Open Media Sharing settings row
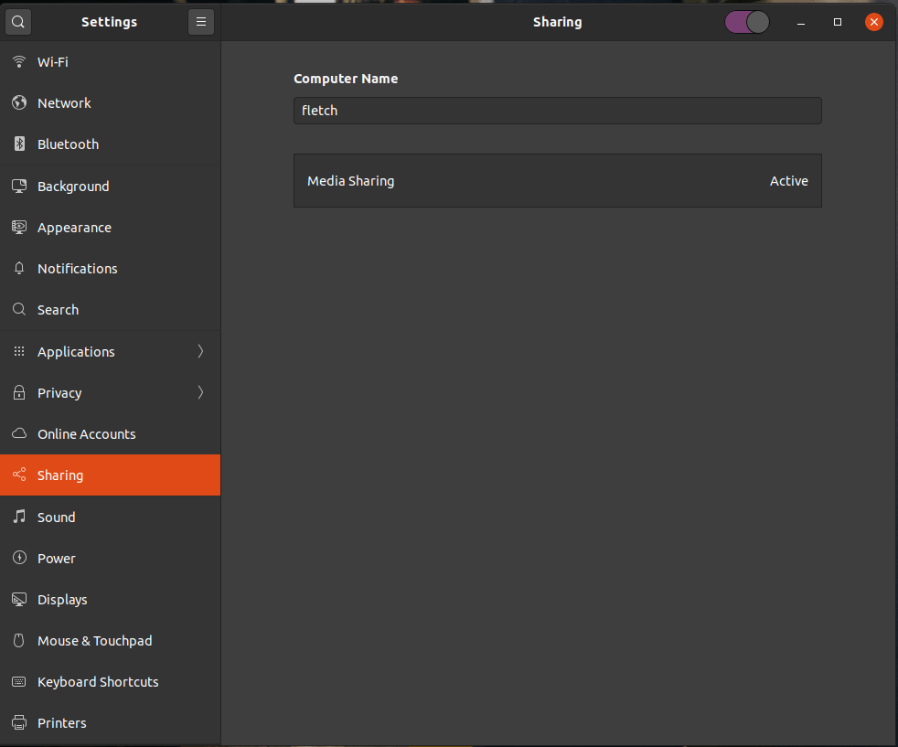Screen dimensions: 898x747 (x=557, y=181)
